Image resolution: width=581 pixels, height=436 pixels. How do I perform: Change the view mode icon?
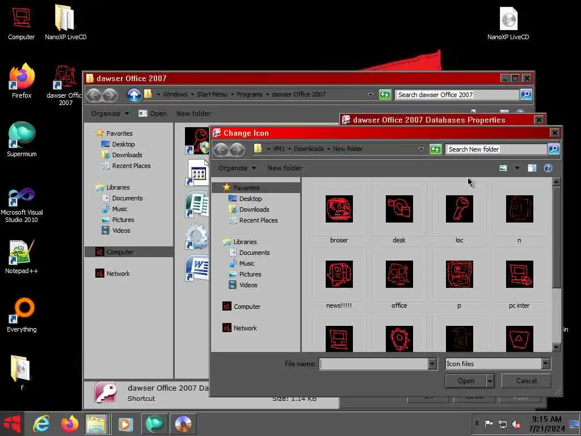(x=503, y=168)
